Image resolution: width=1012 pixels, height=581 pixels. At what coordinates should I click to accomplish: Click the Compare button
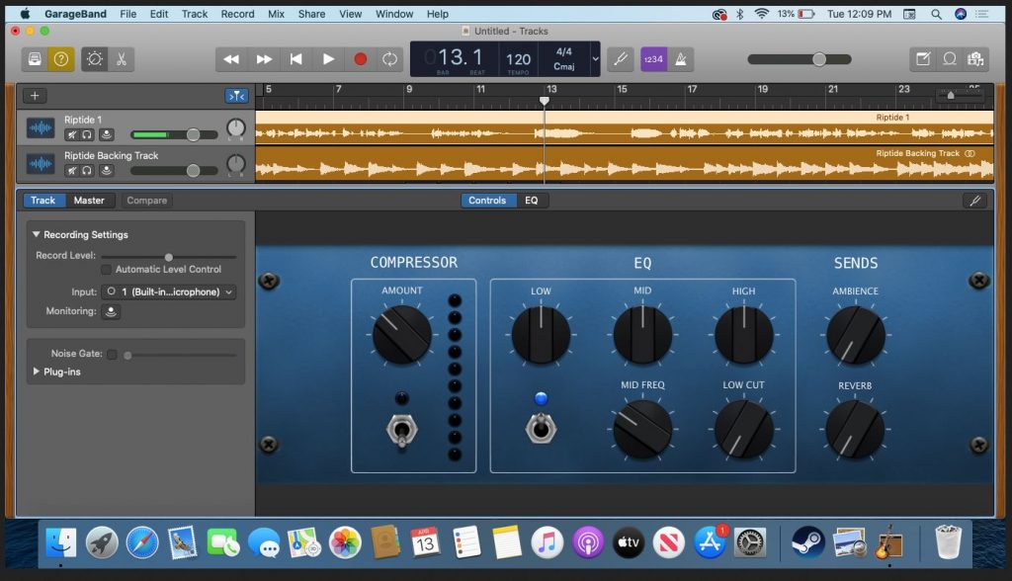pos(146,200)
